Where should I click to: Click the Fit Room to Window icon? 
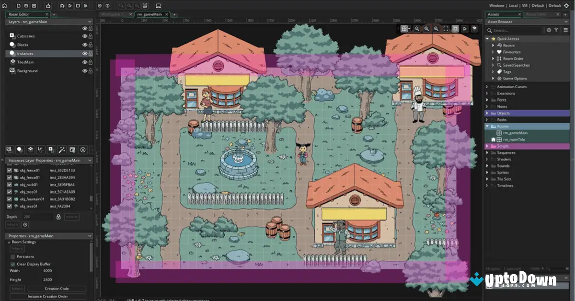446,29
